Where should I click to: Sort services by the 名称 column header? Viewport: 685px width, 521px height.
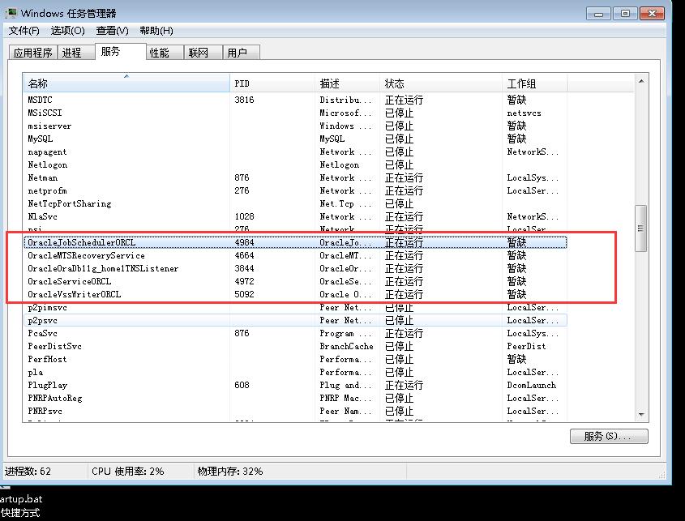126,83
